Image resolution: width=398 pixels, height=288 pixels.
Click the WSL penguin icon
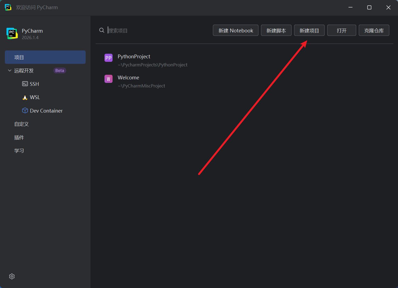[25, 97]
